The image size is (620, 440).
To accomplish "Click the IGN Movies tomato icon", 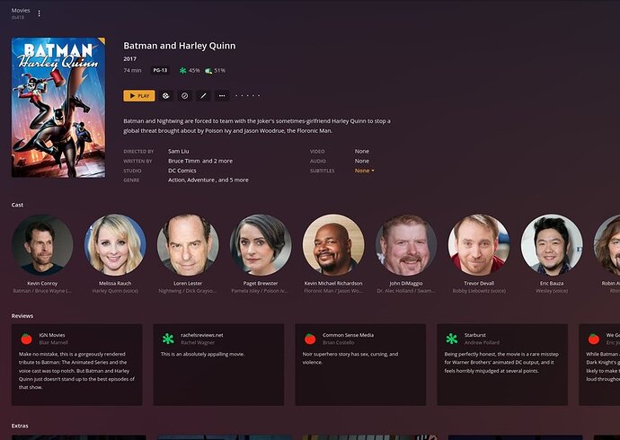I will tap(26, 339).
